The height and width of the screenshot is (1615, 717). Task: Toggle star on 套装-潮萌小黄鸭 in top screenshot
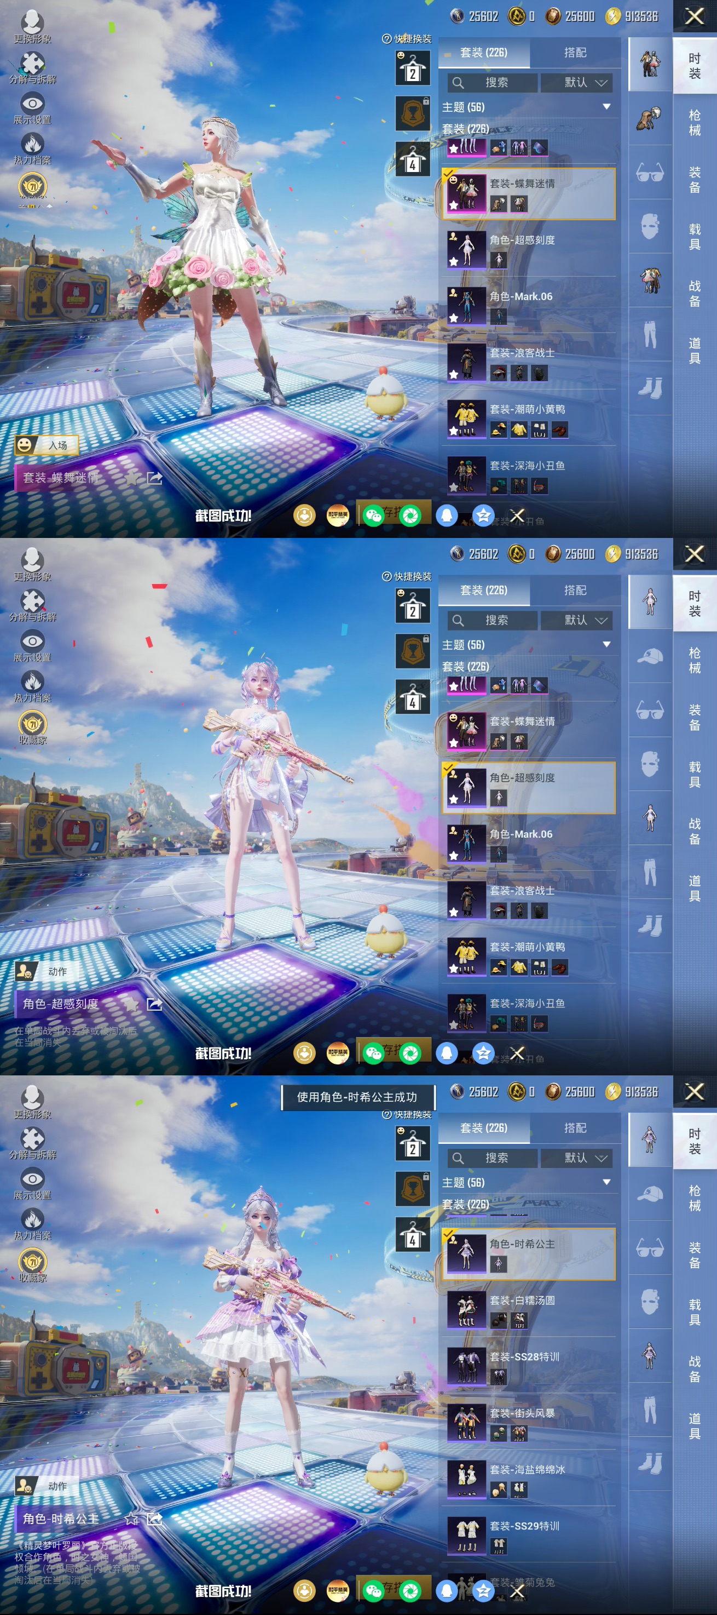453,431
